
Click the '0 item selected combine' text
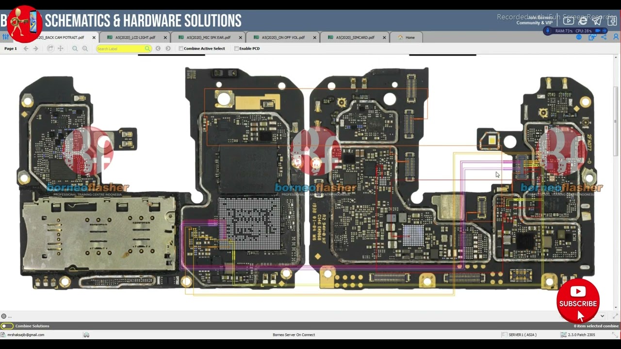(596, 326)
